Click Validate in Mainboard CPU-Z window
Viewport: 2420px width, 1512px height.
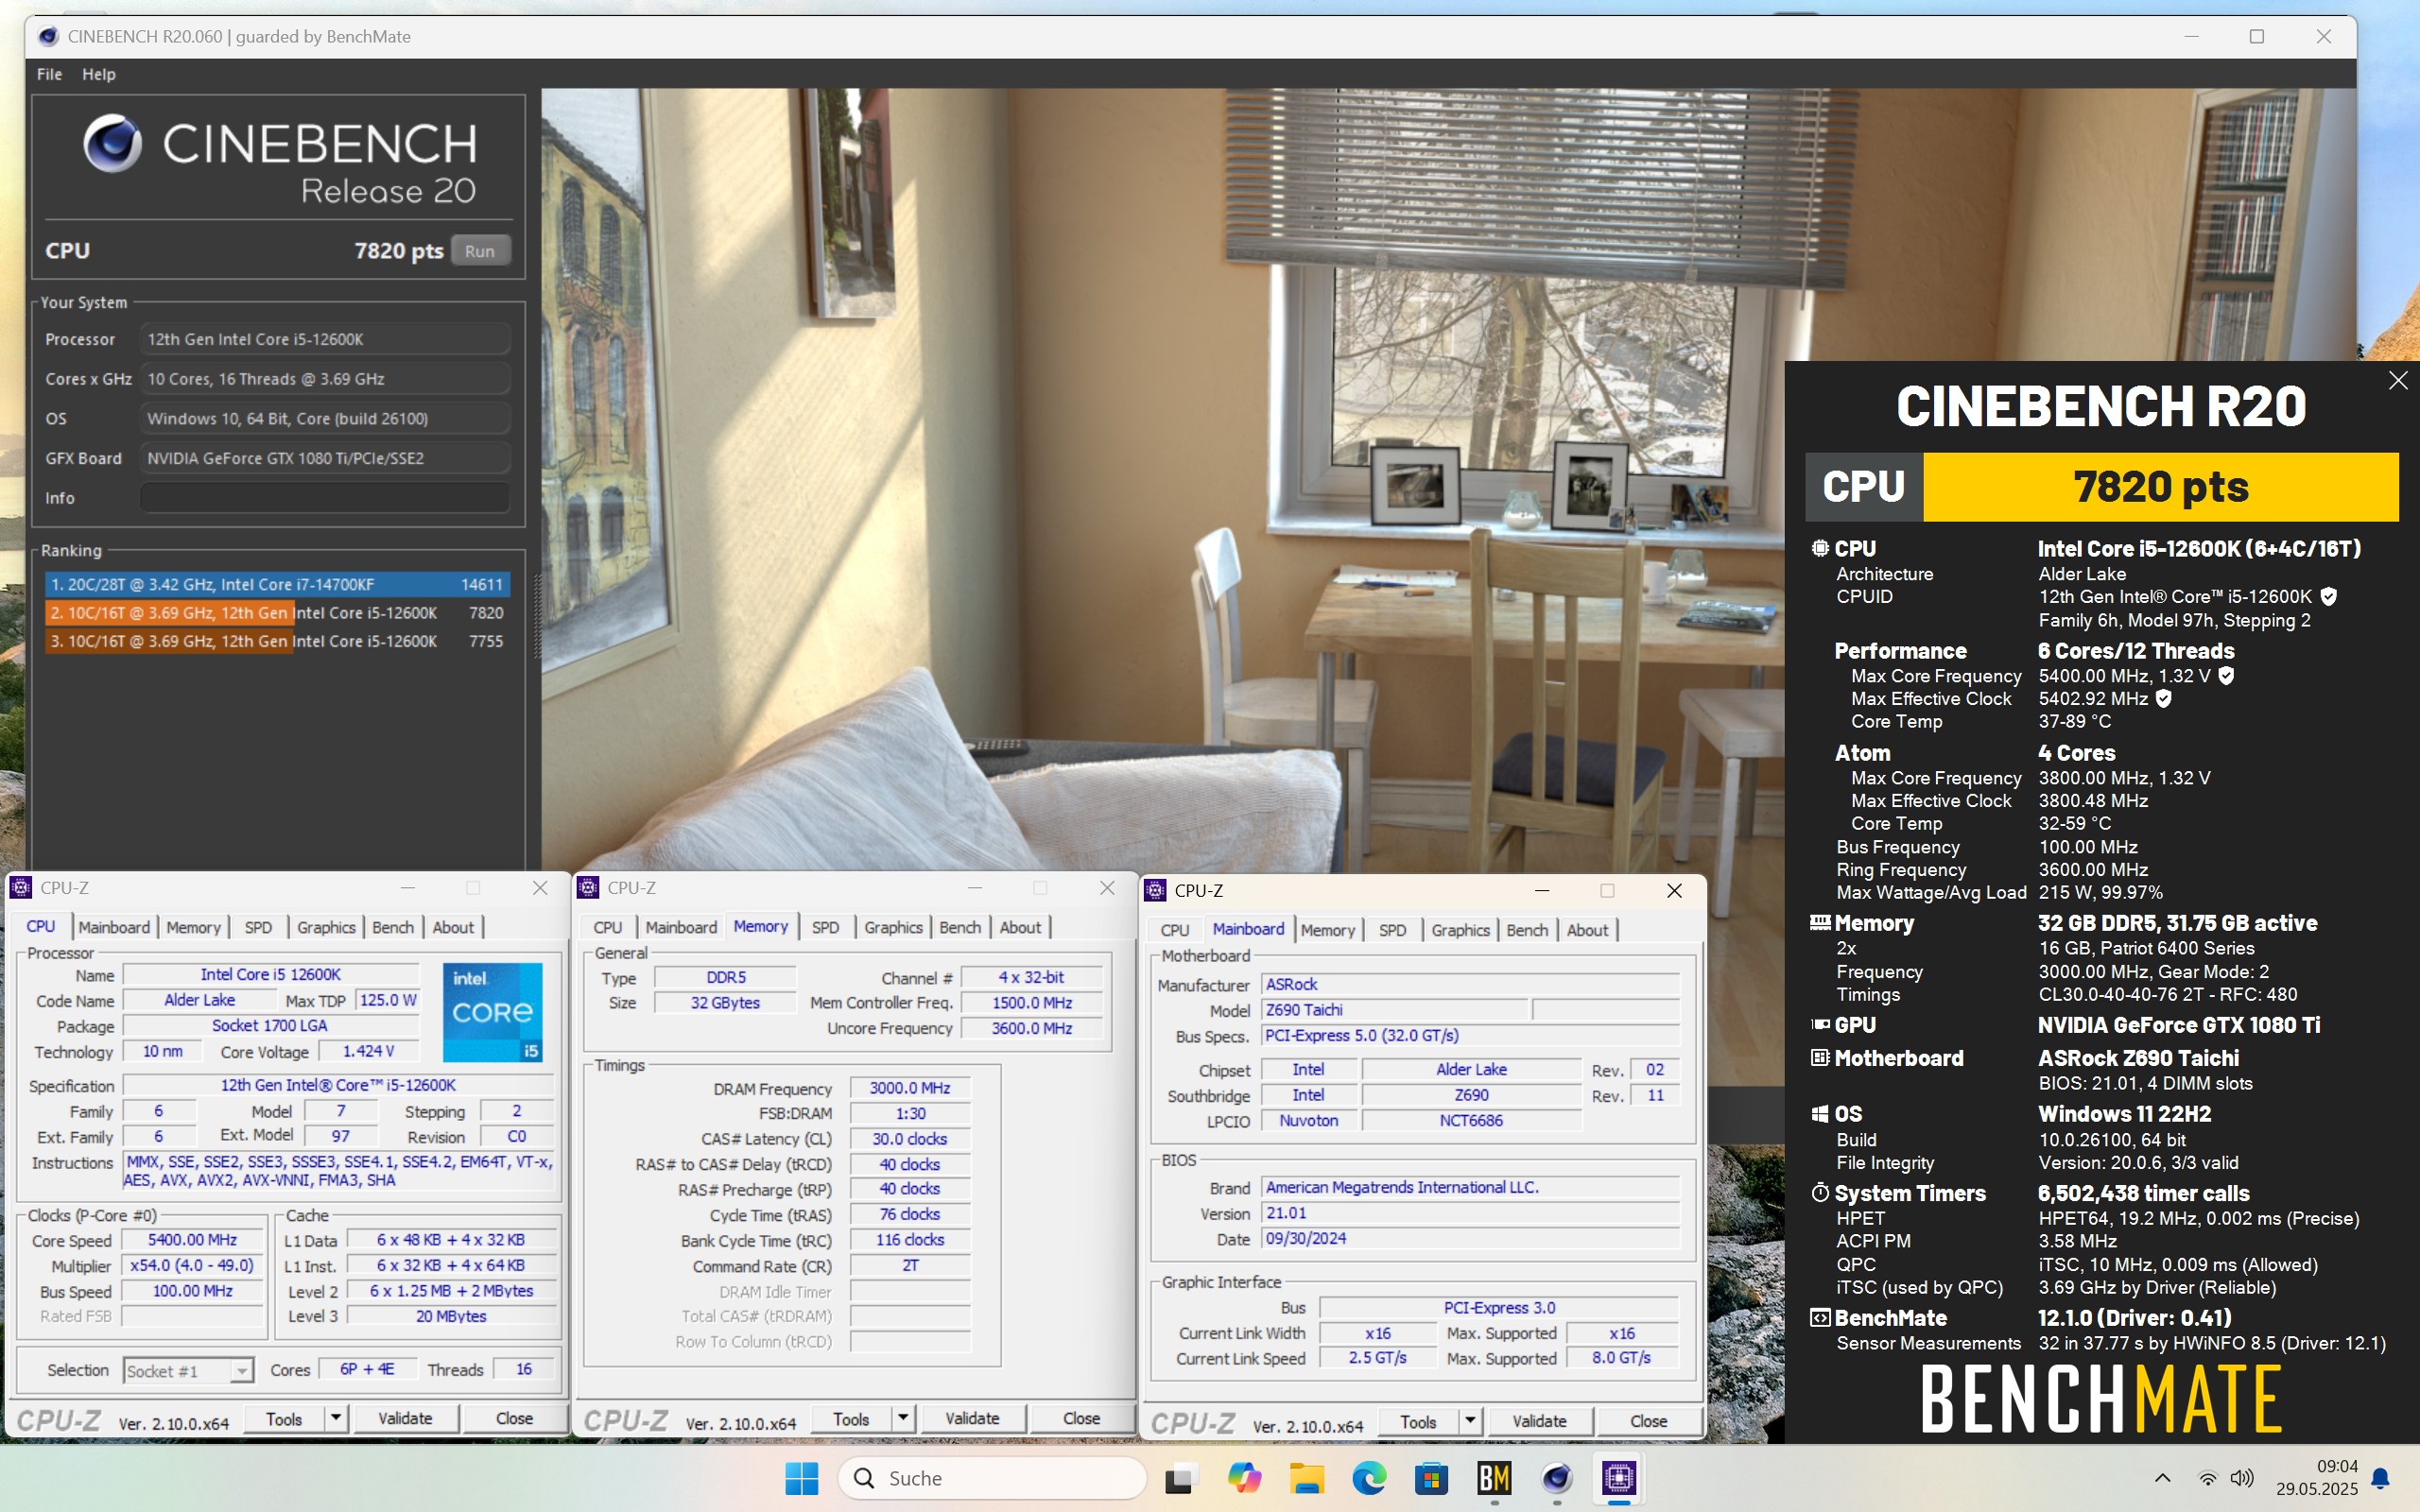point(1539,1421)
